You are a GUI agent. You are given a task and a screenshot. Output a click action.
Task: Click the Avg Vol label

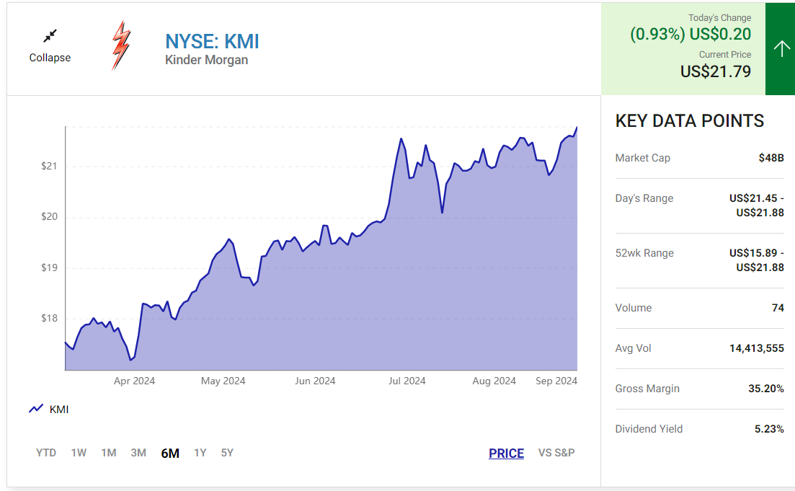pos(633,348)
